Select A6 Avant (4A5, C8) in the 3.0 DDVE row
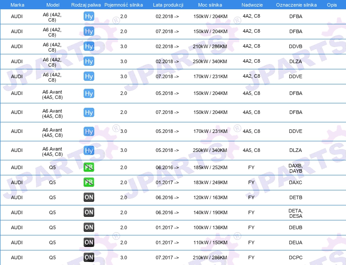The height and width of the screenshot is (265, 346). point(52,132)
